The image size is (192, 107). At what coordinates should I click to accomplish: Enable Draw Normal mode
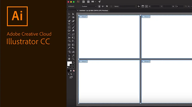[x=69, y=74]
